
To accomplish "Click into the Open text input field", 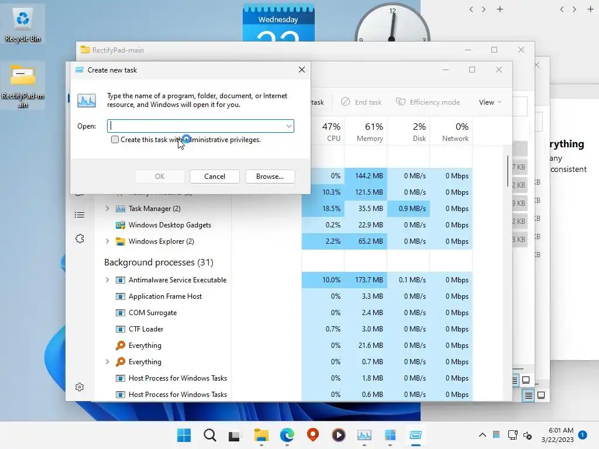I will (197, 126).
